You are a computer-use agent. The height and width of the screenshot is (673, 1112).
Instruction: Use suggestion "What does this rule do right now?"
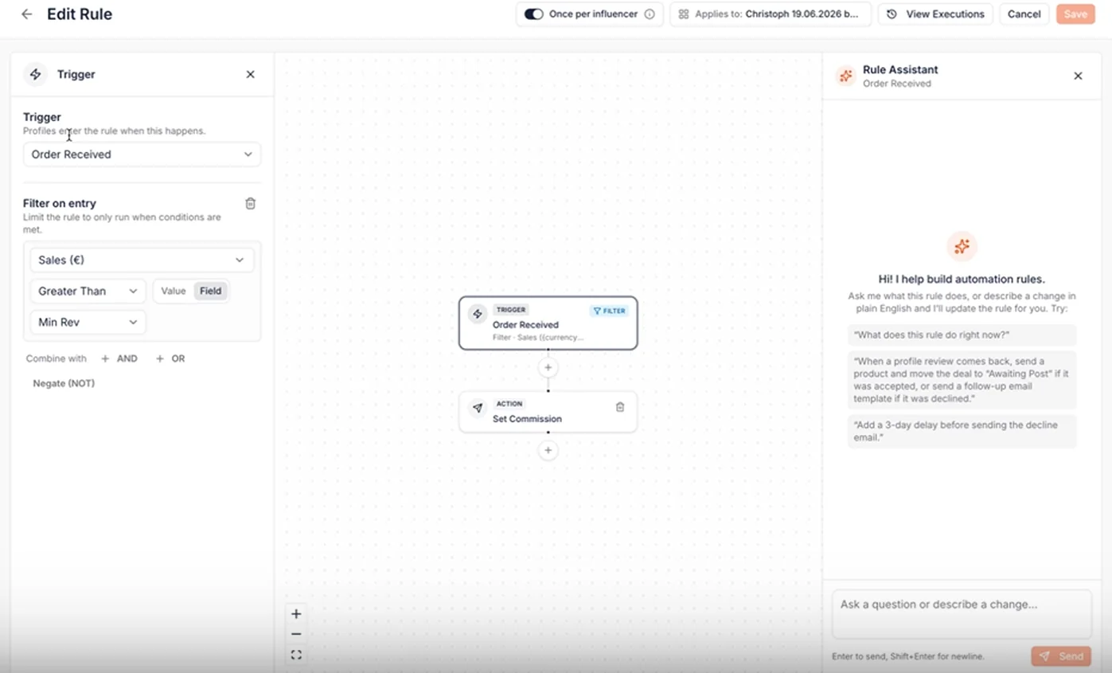click(962, 335)
